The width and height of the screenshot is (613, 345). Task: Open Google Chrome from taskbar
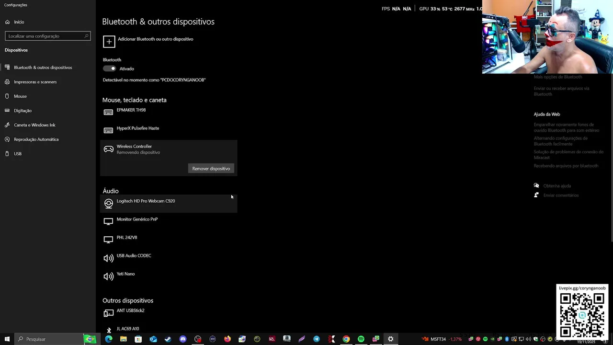(x=346, y=339)
